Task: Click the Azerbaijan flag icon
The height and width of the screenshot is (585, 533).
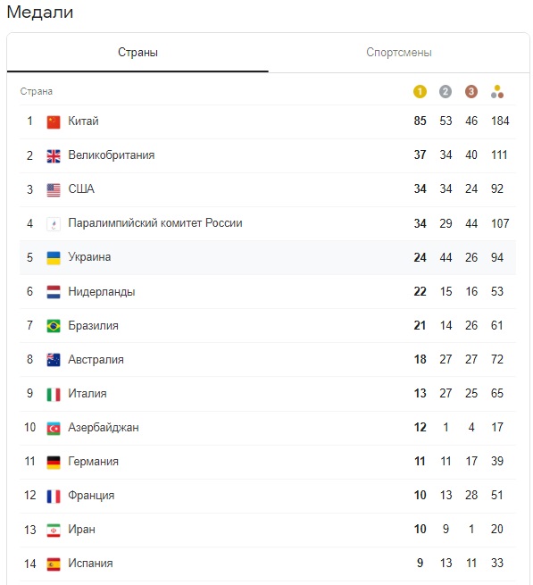Action: pyautogui.click(x=54, y=428)
